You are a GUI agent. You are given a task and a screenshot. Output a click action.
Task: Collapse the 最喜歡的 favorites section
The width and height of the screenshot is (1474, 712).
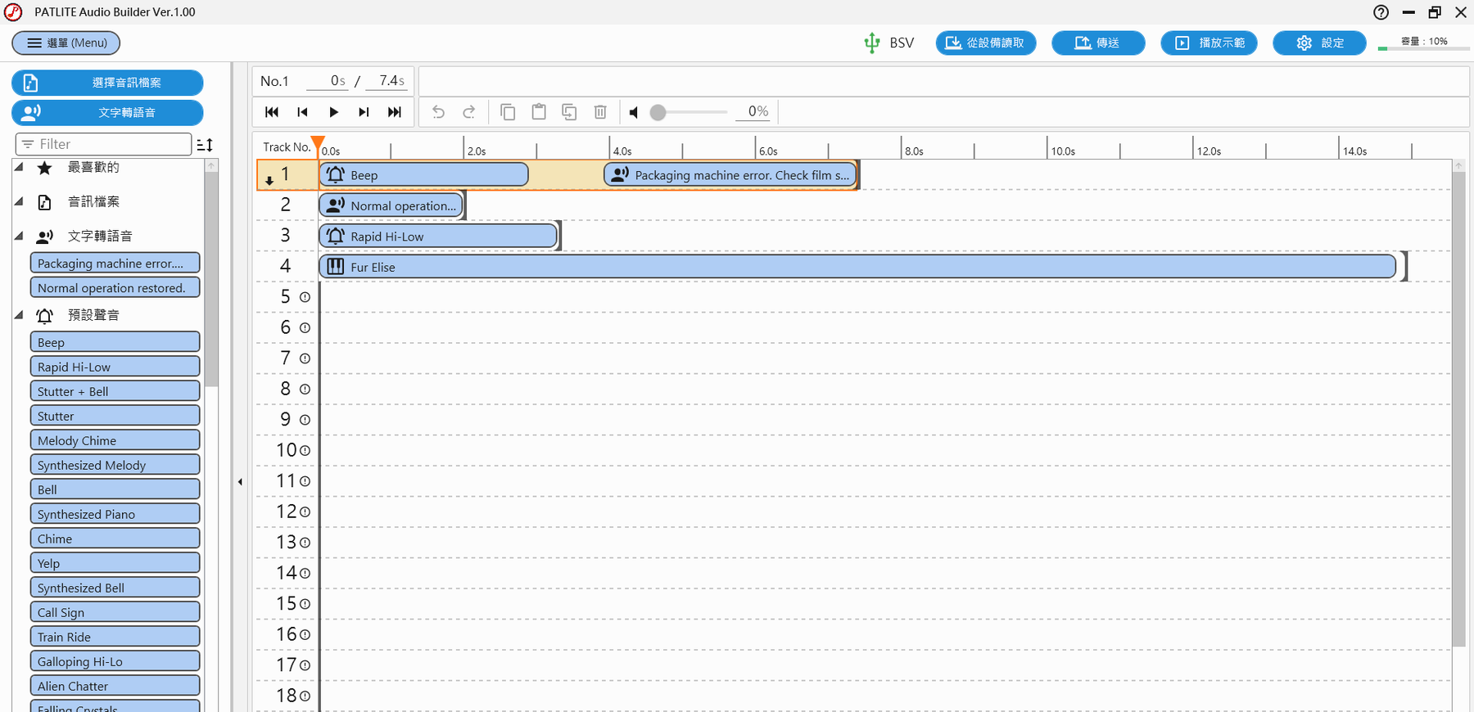[x=19, y=167]
